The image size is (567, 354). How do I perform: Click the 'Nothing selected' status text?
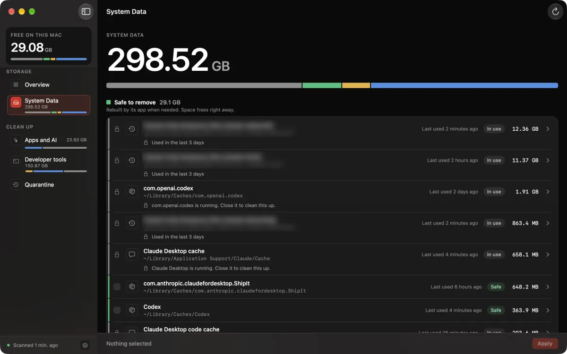coord(129,344)
